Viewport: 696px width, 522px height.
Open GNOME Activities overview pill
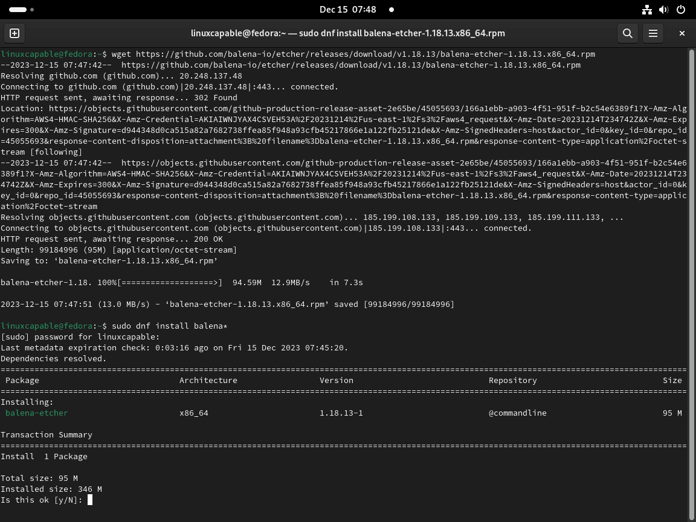coord(18,9)
